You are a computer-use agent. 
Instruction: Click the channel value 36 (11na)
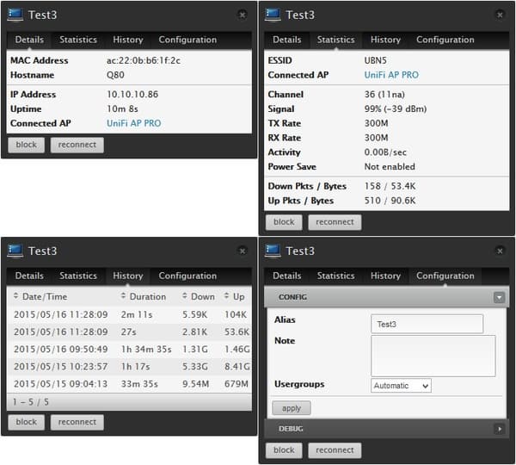384,95
